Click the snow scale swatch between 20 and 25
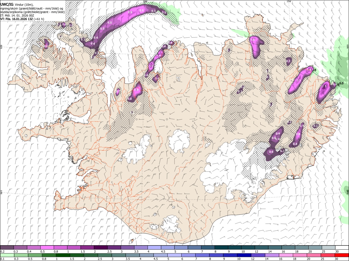This screenshot has height=261, width=349. 315,247
